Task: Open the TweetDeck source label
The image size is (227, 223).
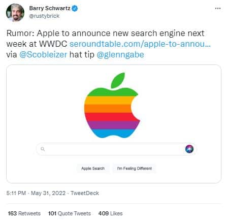Action: [85, 193]
